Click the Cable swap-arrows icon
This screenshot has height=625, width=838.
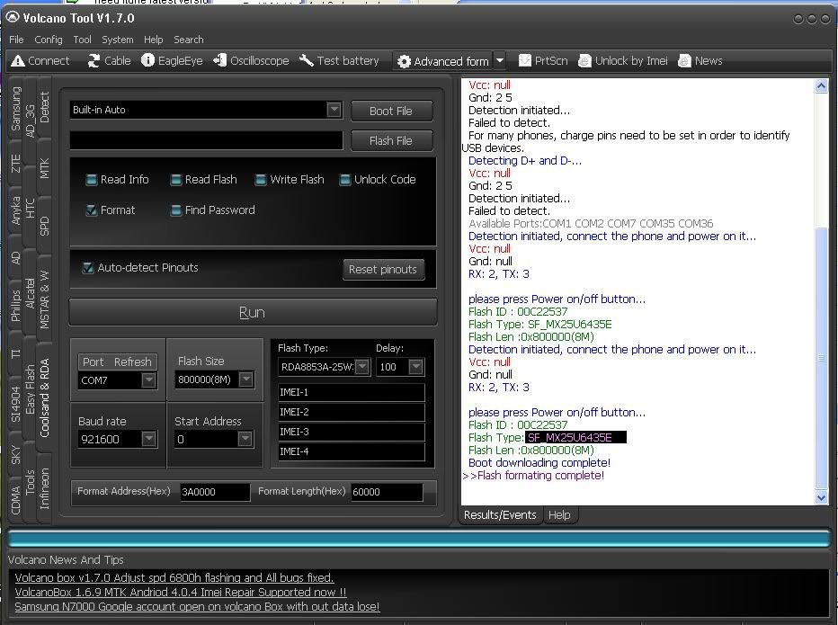pos(94,61)
